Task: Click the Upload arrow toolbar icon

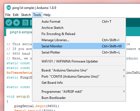Action: (16, 23)
